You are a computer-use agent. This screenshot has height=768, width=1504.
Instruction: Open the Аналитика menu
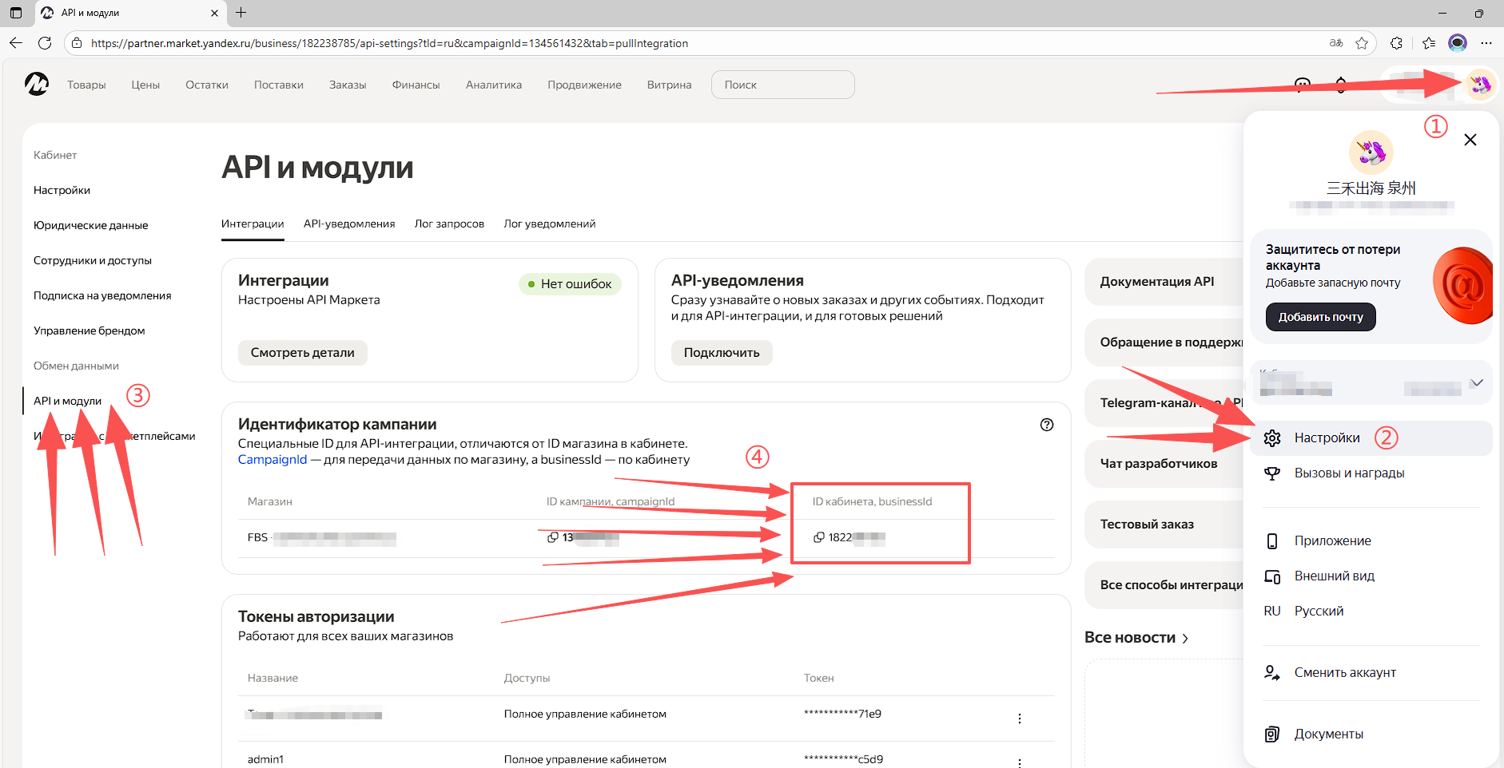click(x=494, y=85)
